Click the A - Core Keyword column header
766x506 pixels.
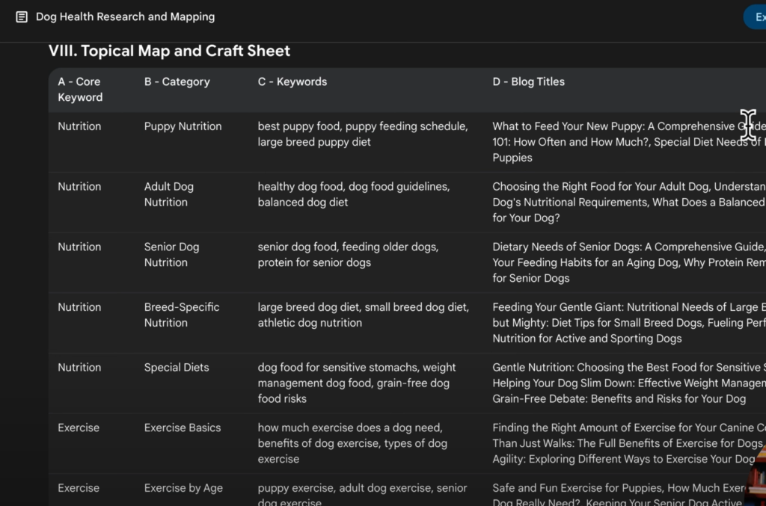tap(80, 89)
